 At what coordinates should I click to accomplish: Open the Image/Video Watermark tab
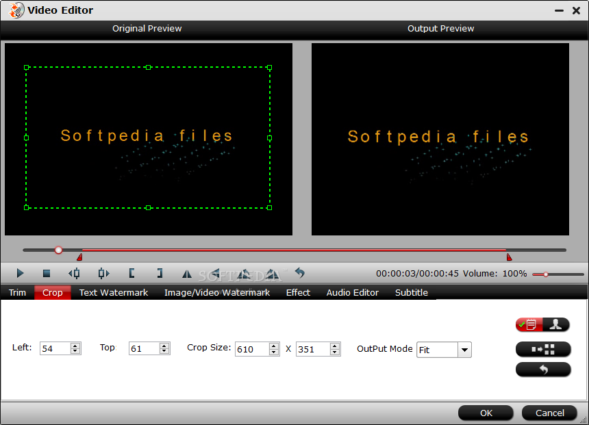click(217, 292)
